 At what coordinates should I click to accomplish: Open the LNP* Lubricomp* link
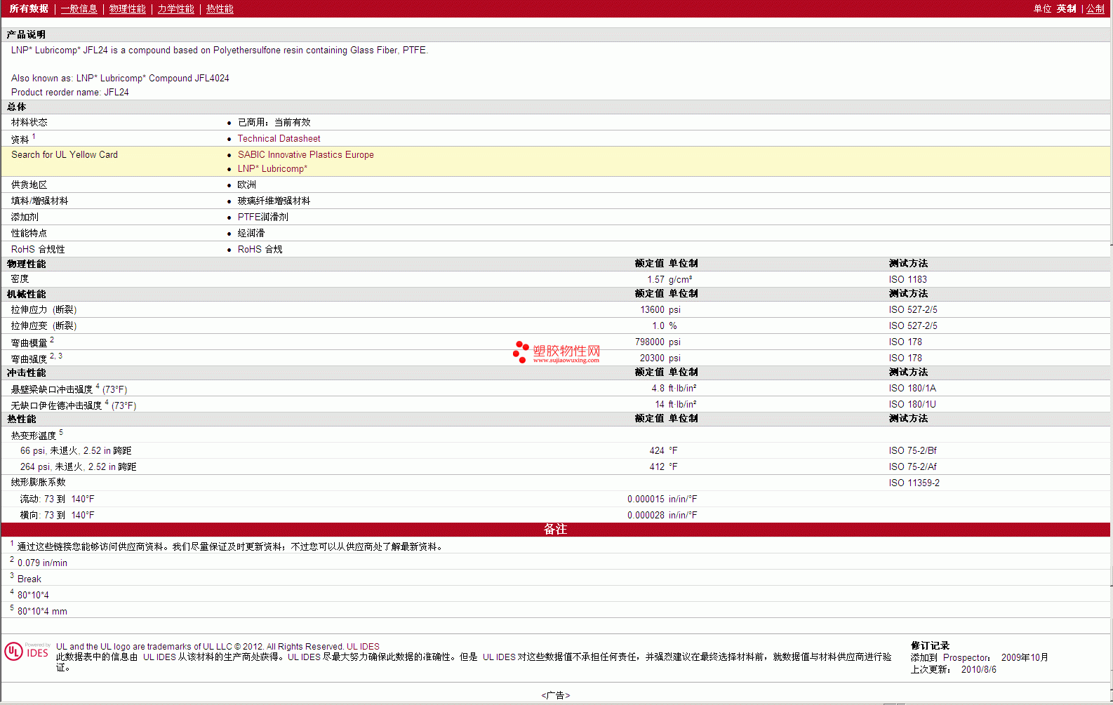click(x=272, y=169)
